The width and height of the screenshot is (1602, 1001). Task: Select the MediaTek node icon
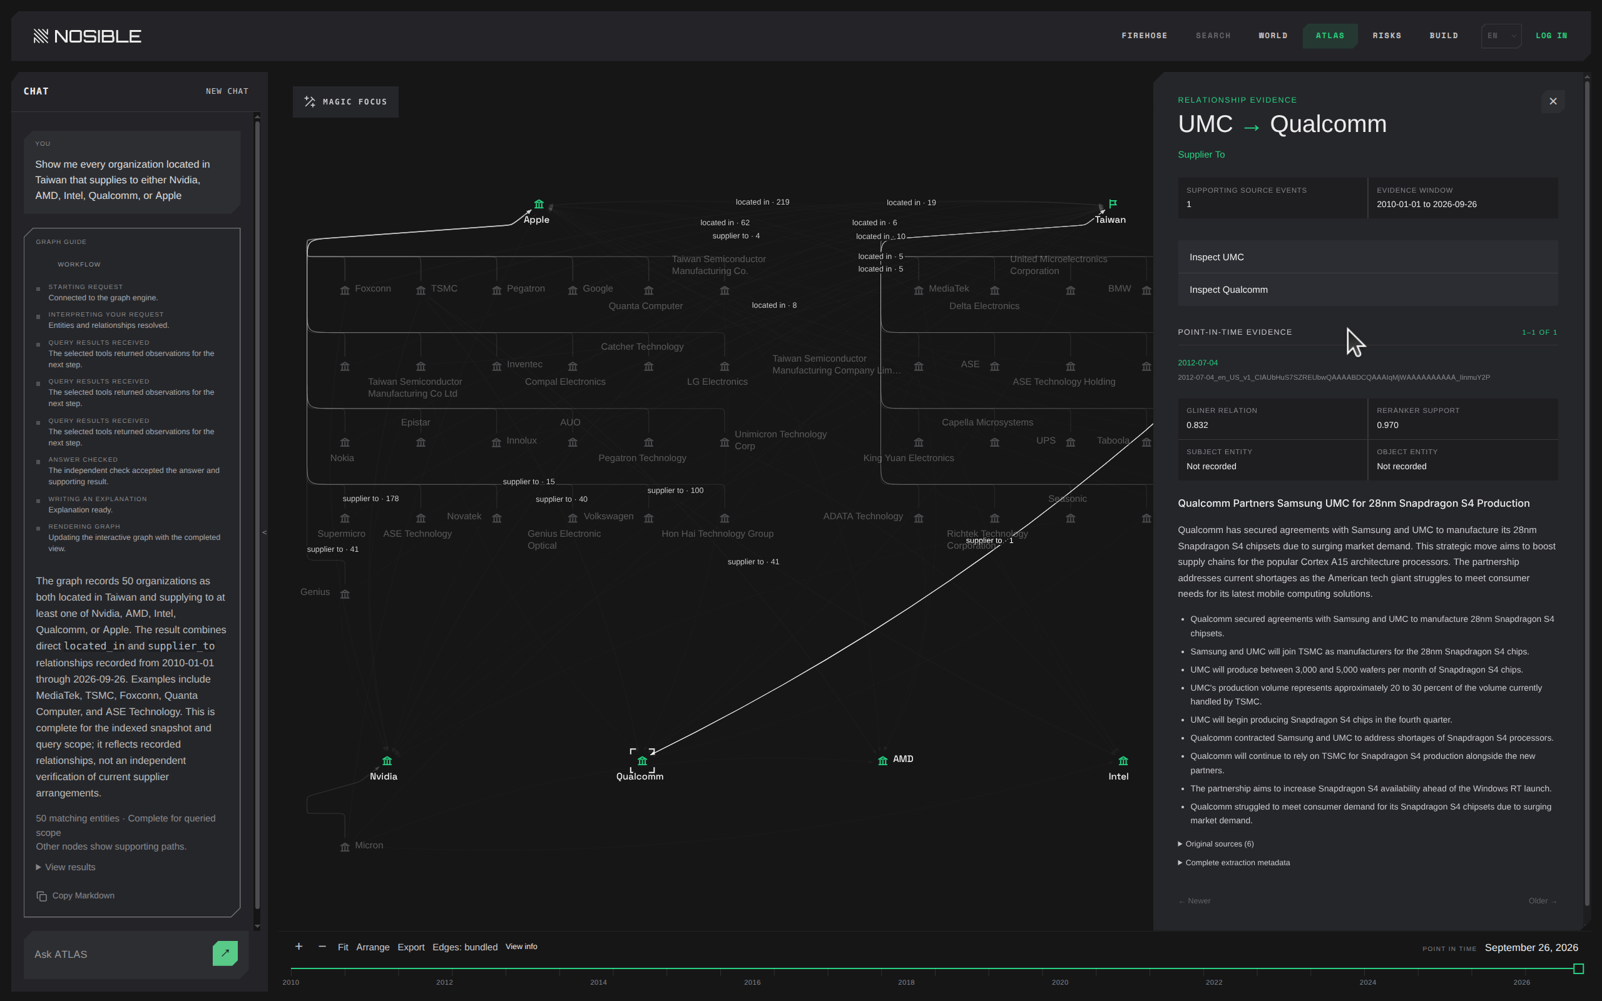tap(919, 291)
